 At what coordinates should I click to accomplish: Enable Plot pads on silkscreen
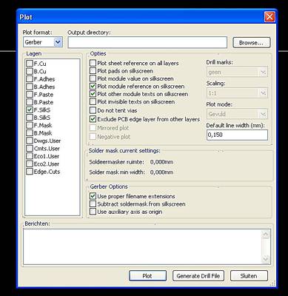click(93, 71)
